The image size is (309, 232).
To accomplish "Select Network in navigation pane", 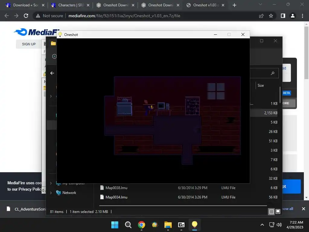I will [x=69, y=193].
